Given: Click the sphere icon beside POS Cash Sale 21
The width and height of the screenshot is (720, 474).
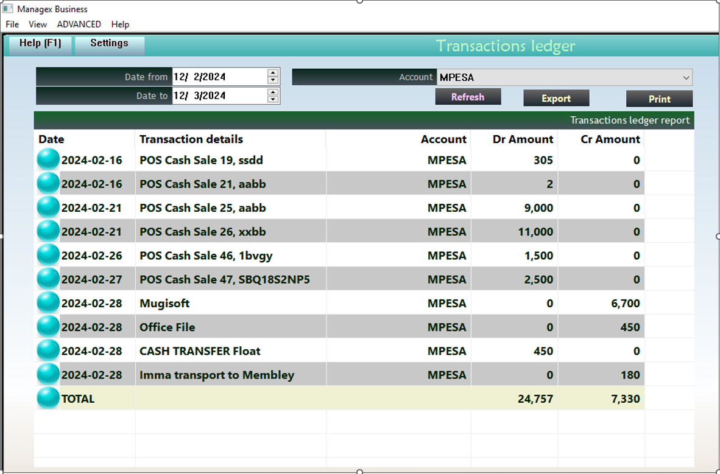Looking at the screenshot, I should click(x=48, y=184).
